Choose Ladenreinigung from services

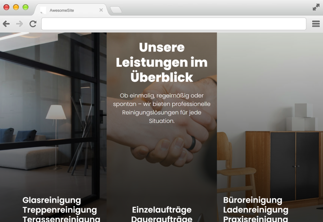click(256, 210)
